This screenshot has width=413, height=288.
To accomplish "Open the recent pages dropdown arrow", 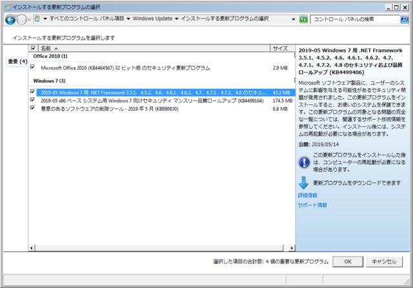I will pyautogui.click(x=29, y=20).
